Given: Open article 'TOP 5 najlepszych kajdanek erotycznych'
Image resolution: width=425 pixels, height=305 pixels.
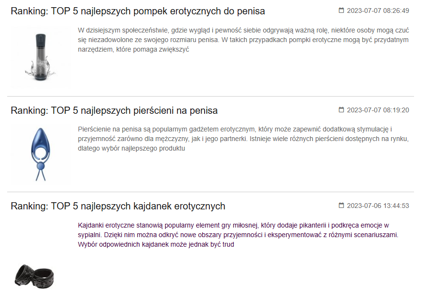Looking at the screenshot, I should 118,206.
